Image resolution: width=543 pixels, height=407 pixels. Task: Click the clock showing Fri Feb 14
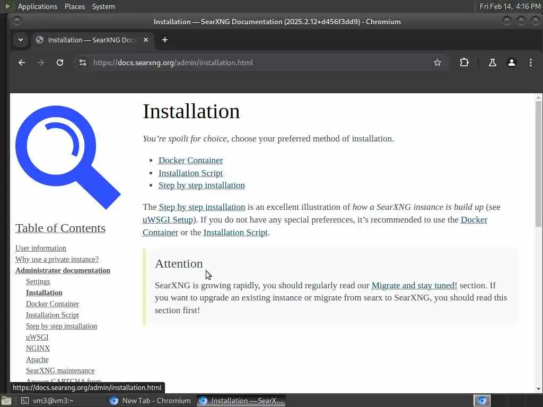click(510, 6)
